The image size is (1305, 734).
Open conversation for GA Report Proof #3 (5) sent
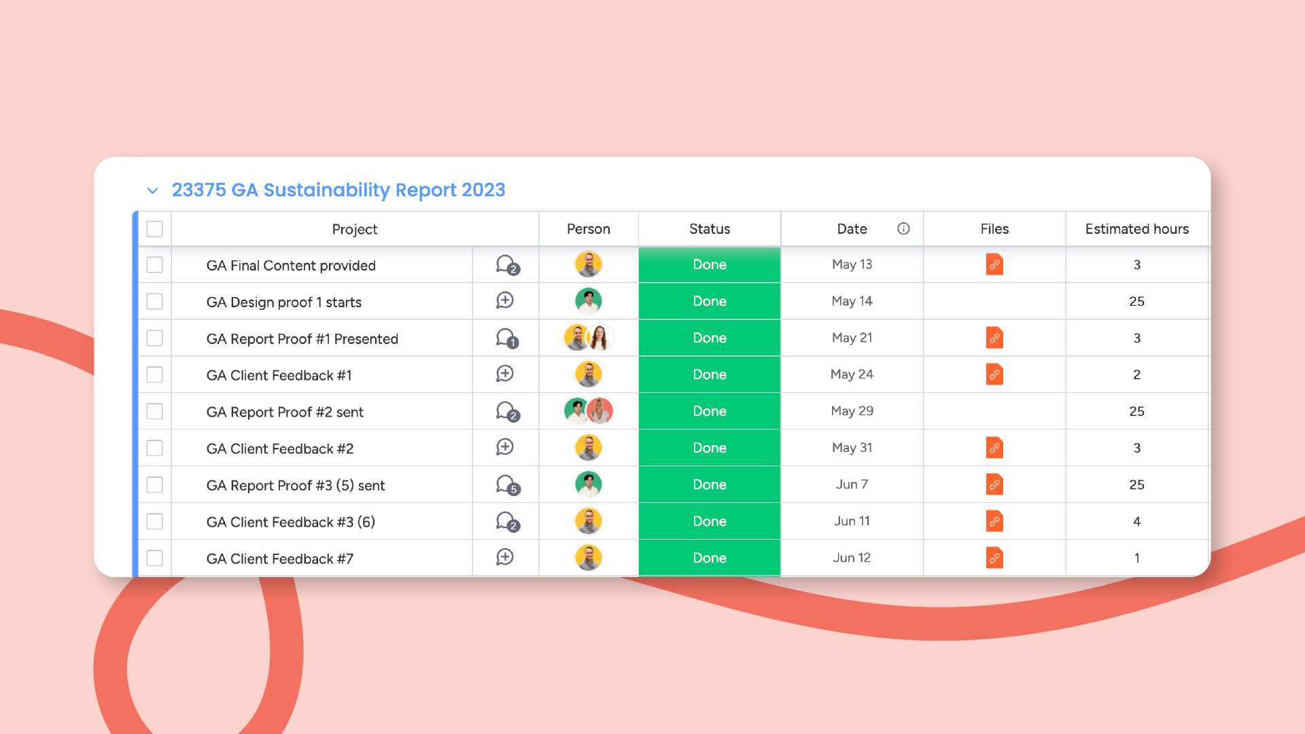point(507,485)
